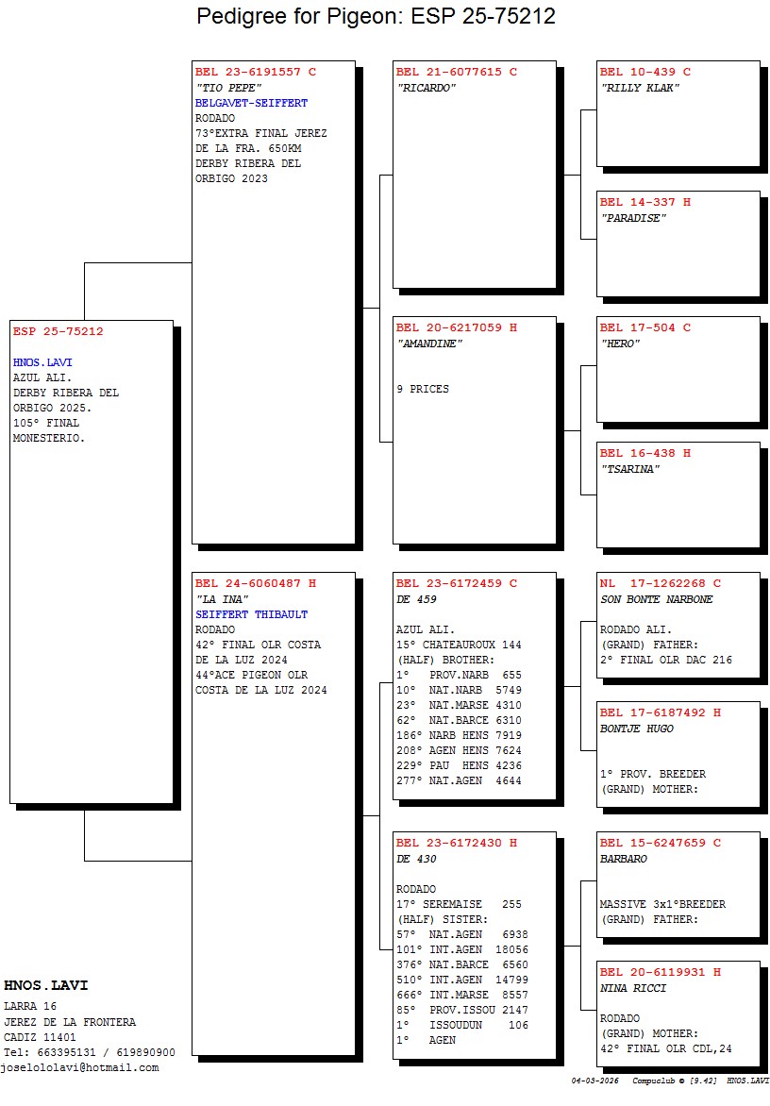Click the pedigree title for ESP 25-75212
Viewport: 770px width, 1106px height.
(x=376, y=16)
